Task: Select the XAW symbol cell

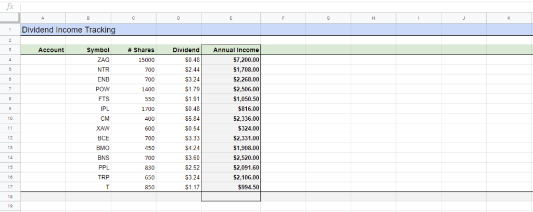Action: click(x=88, y=129)
